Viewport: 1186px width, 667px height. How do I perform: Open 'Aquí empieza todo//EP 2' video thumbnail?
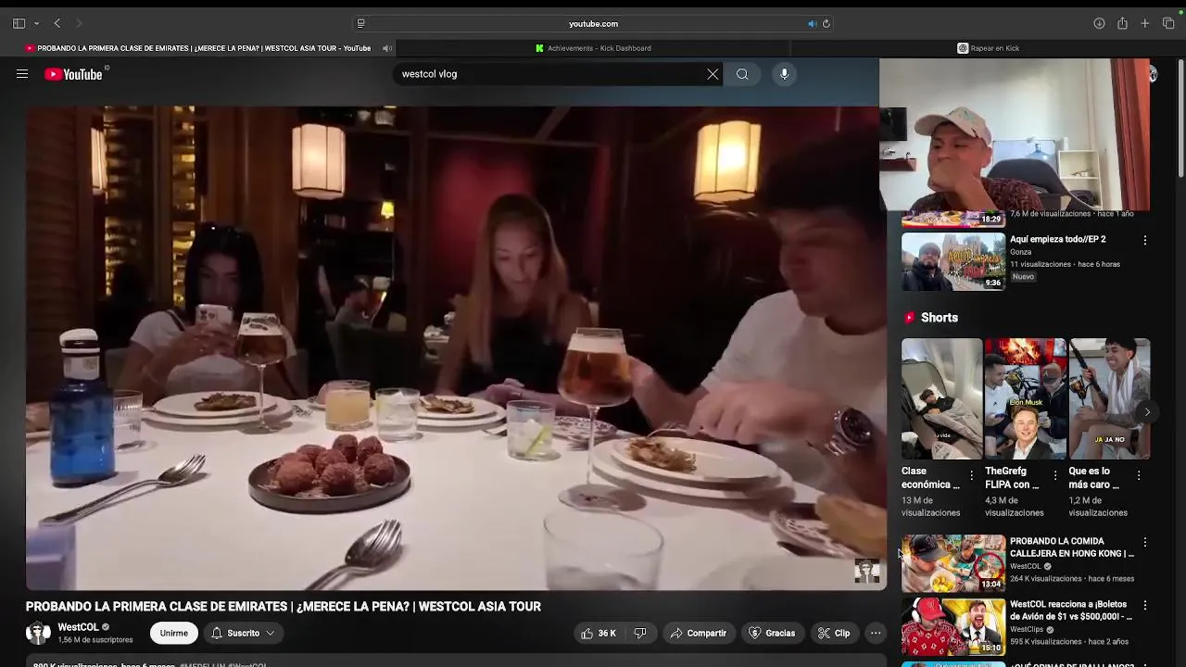(x=953, y=260)
